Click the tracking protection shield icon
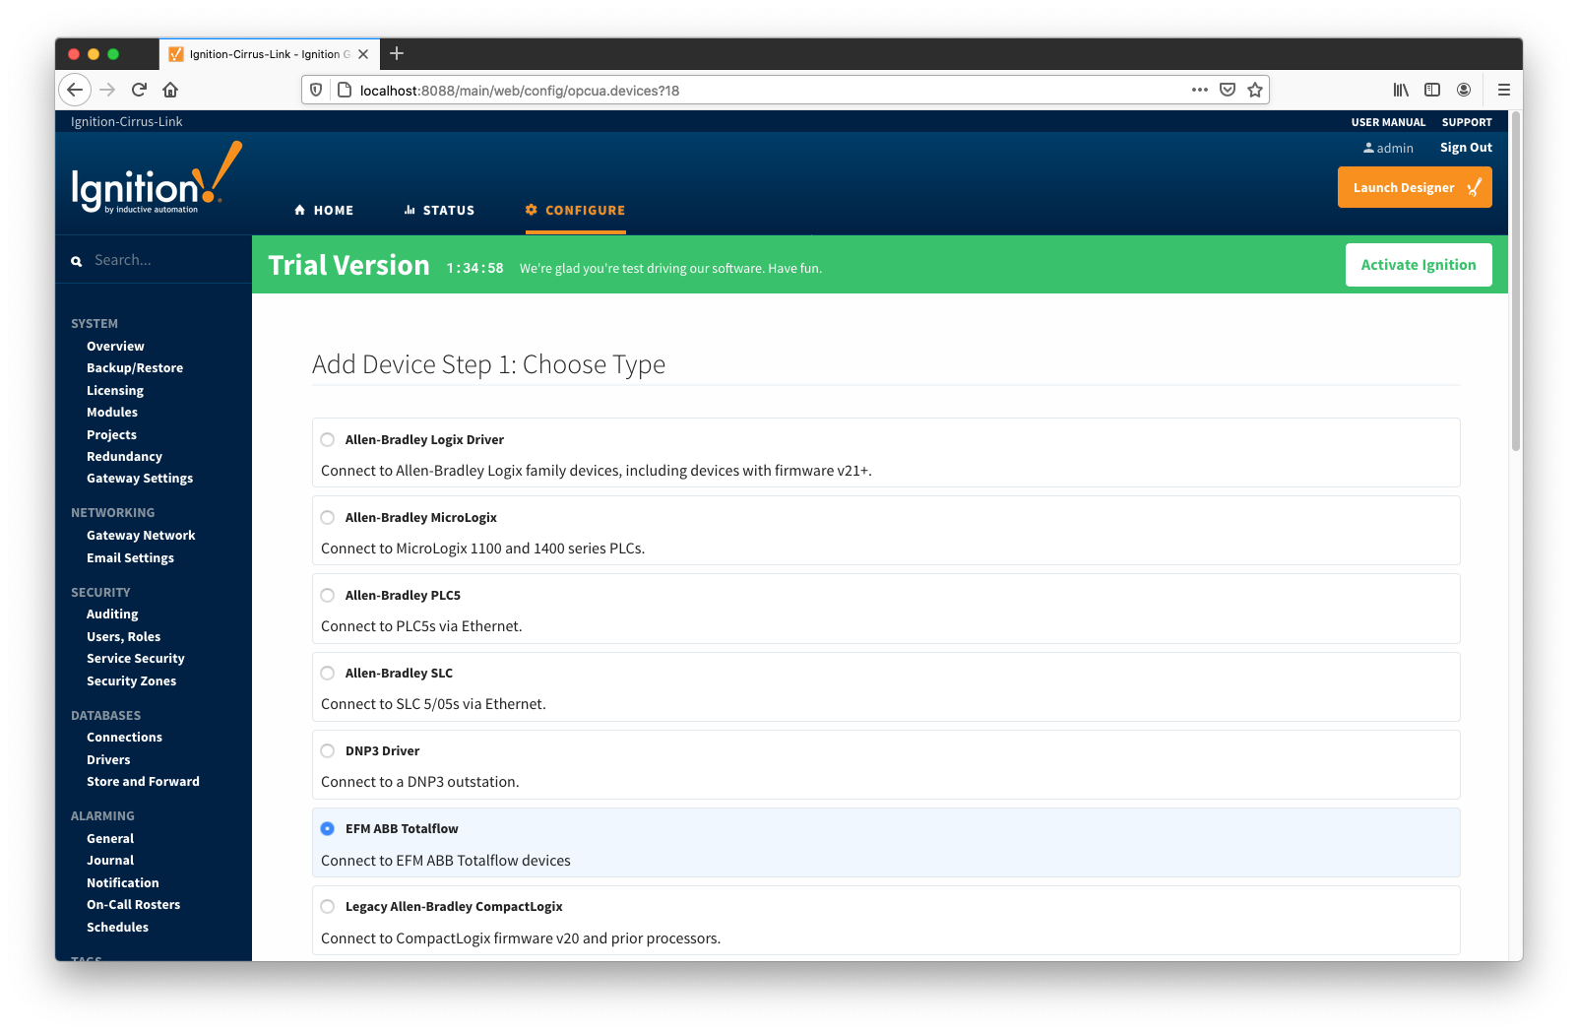Image resolution: width=1578 pixels, height=1034 pixels. pyautogui.click(x=316, y=90)
